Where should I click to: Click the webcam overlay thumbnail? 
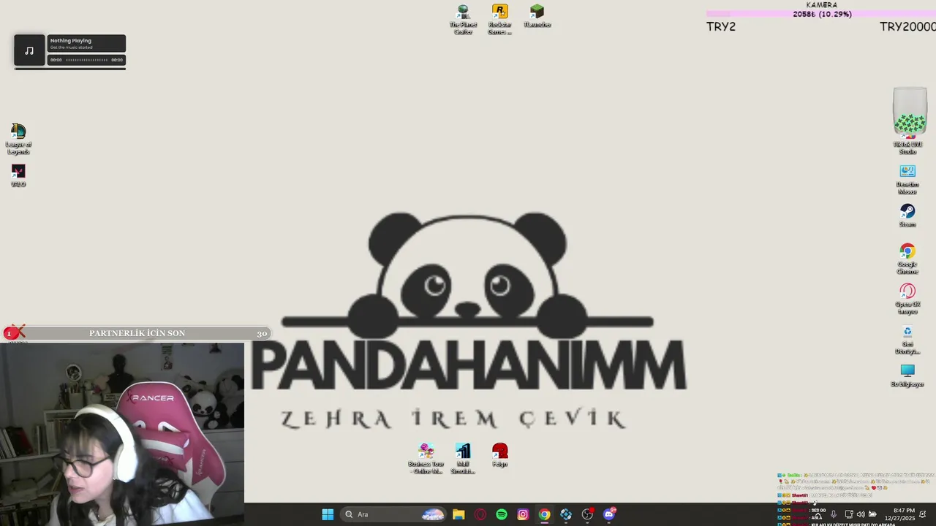pos(122,434)
